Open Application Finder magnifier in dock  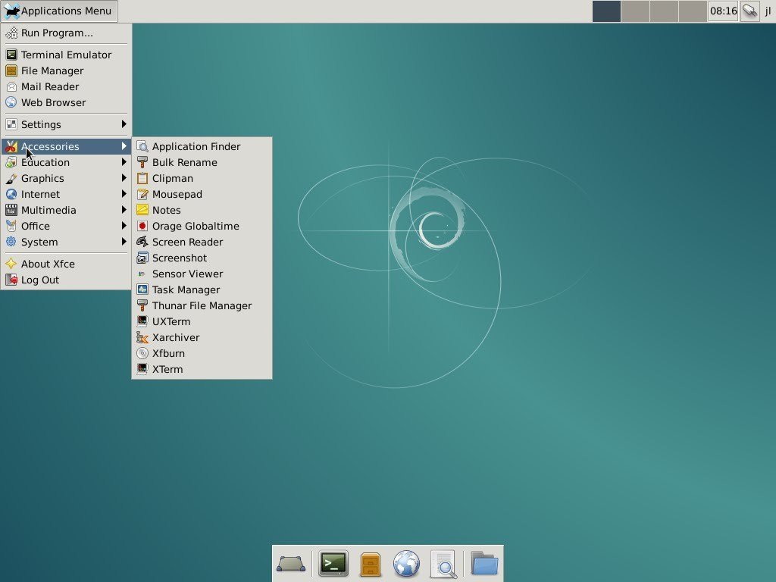pyautogui.click(x=443, y=564)
